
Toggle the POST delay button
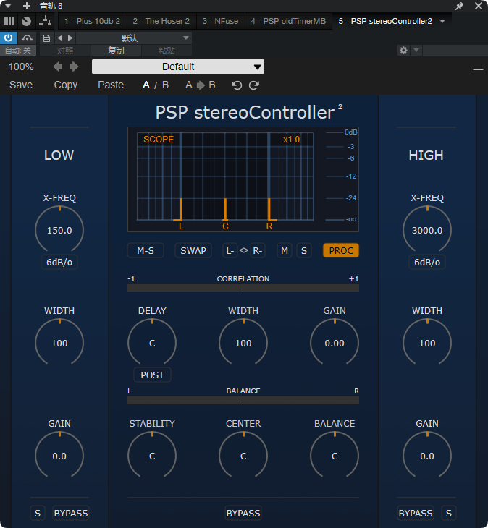(x=152, y=375)
